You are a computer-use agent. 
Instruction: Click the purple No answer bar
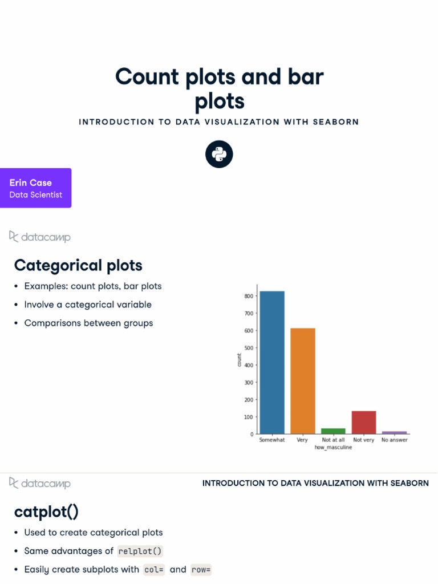coord(394,432)
